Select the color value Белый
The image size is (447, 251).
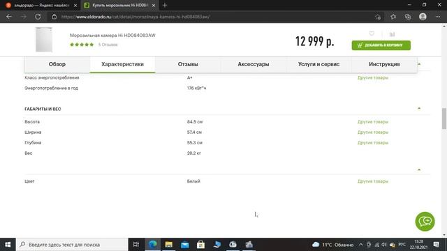point(193,181)
